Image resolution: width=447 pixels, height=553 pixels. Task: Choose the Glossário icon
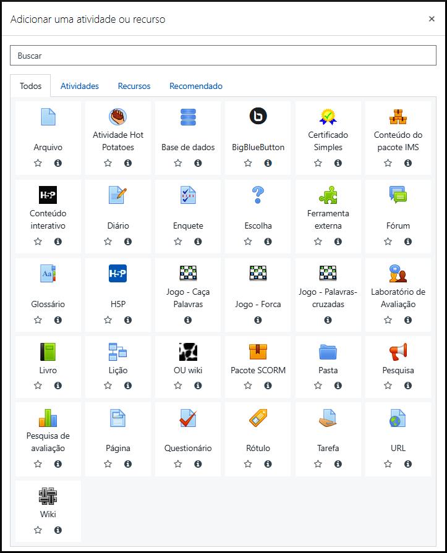48,274
